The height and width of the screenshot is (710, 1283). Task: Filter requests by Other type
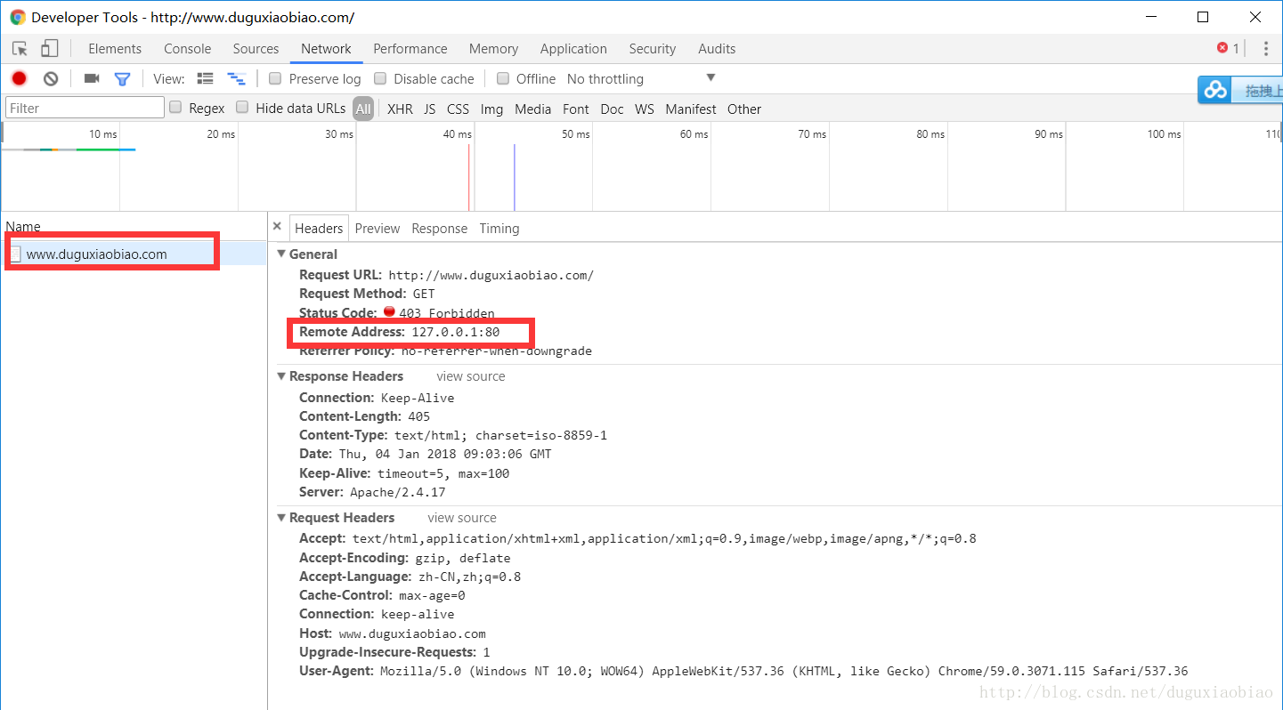pos(744,109)
